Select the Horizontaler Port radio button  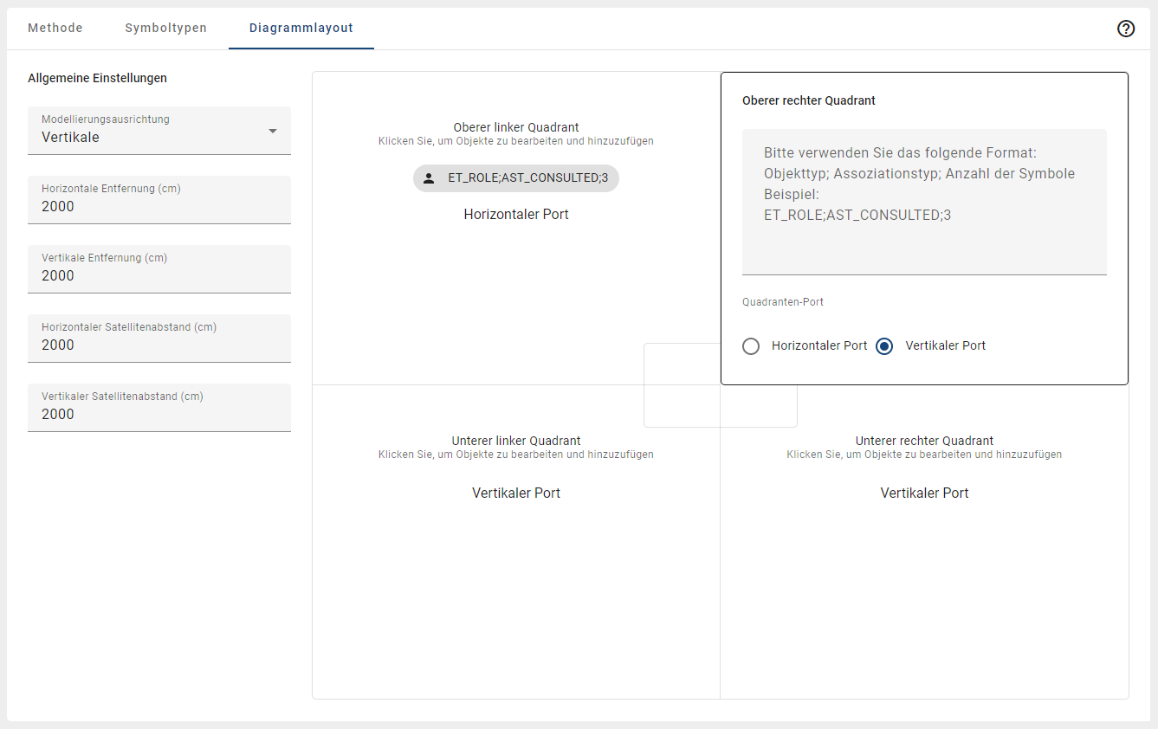click(751, 345)
